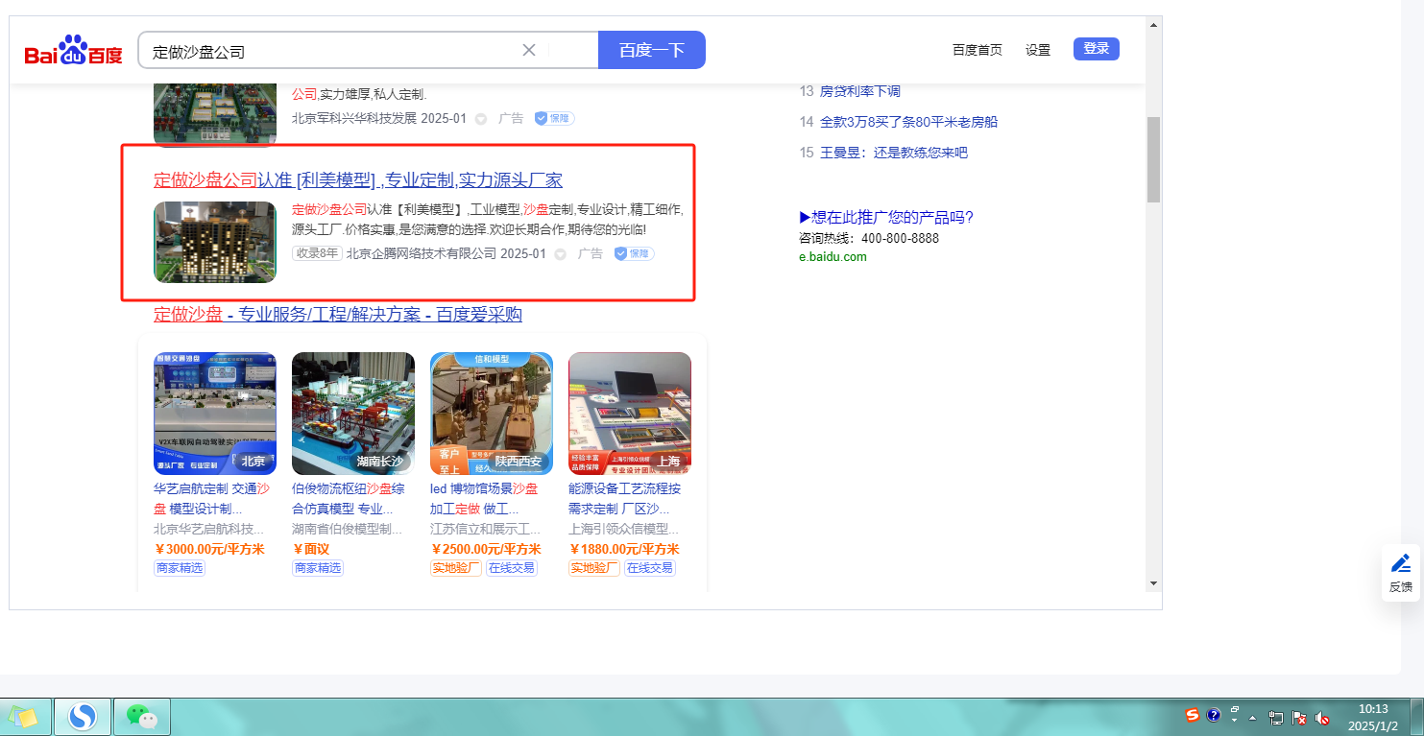Open the 定做沙盘 - 百度爱采购 title link
Screen dimensions: 1424x736
coord(338,315)
